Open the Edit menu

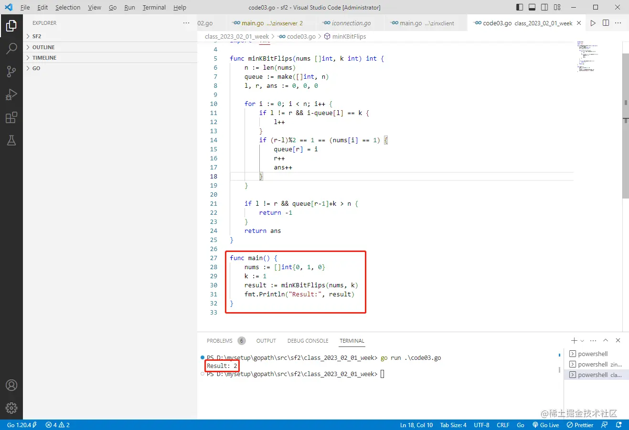coord(43,7)
